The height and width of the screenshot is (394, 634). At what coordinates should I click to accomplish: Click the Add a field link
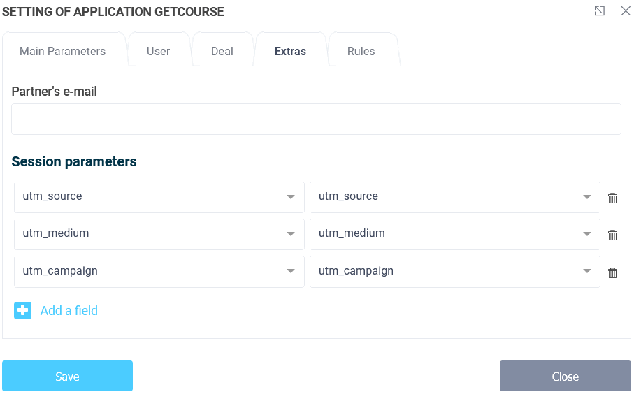click(69, 310)
